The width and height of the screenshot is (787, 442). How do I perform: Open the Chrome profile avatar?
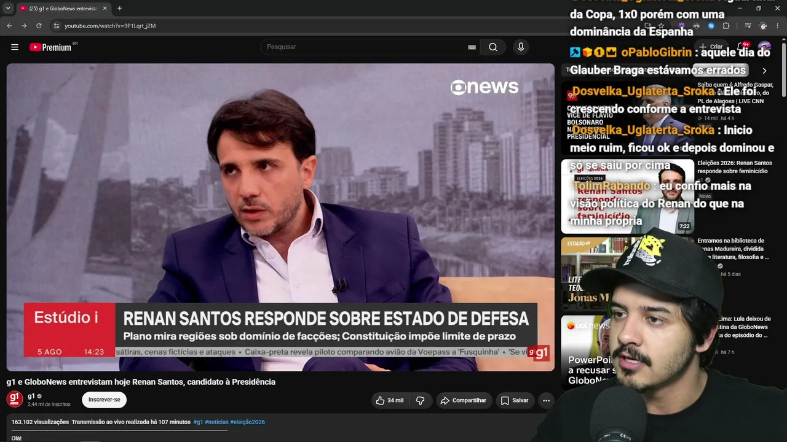pos(763,26)
